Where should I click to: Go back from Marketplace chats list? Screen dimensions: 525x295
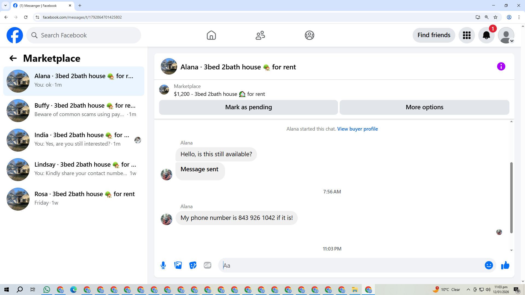tap(13, 58)
